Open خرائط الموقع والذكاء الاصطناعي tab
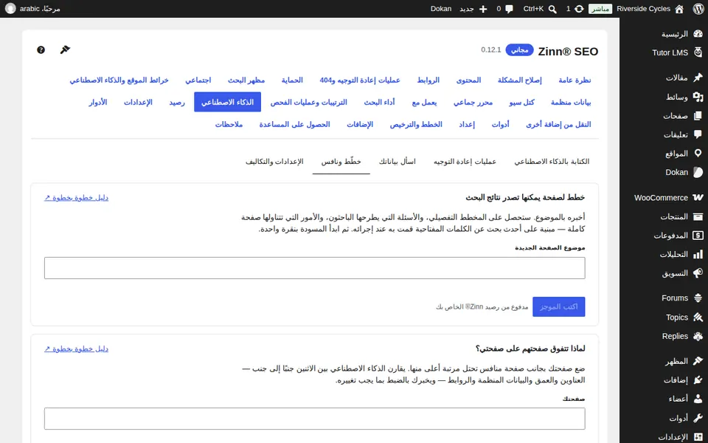 [119, 80]
